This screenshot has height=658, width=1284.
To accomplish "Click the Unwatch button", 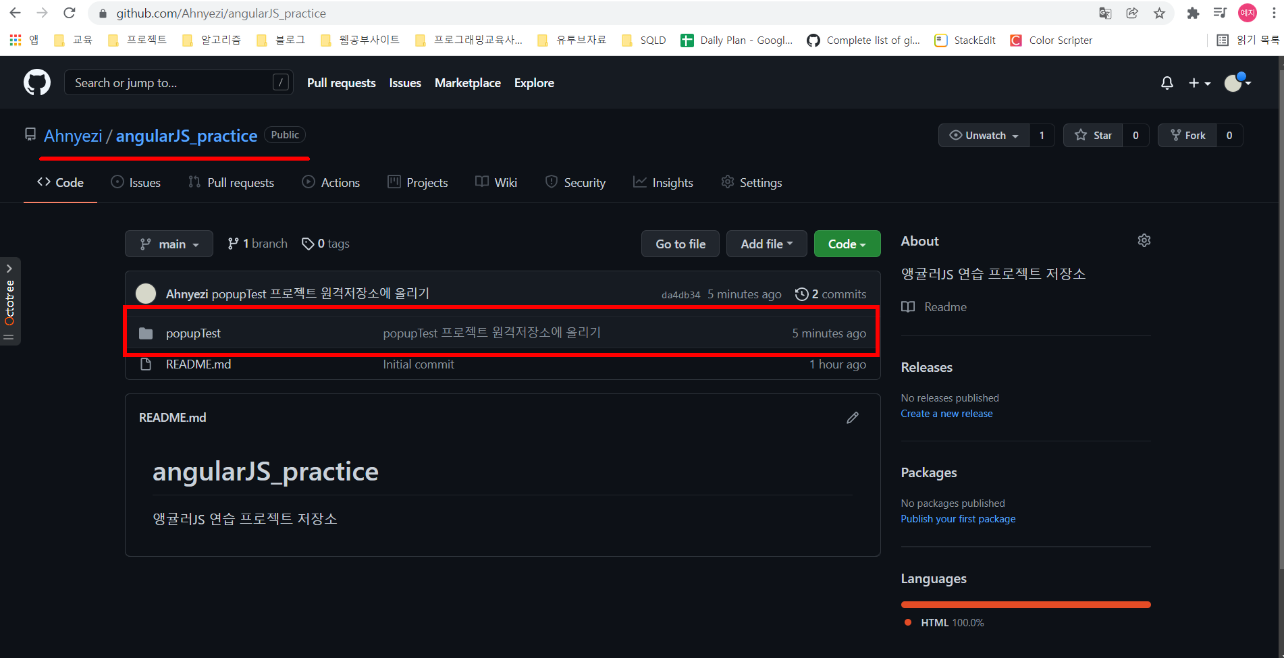I will click(x=984, y=136).
